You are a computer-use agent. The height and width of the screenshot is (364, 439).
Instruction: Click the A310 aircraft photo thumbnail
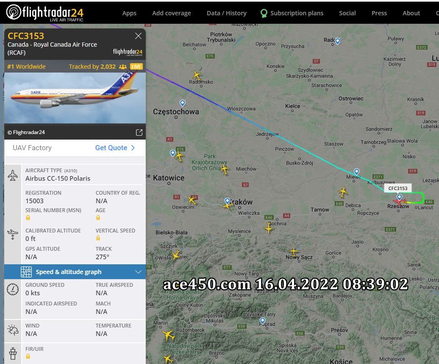point(75,98)
